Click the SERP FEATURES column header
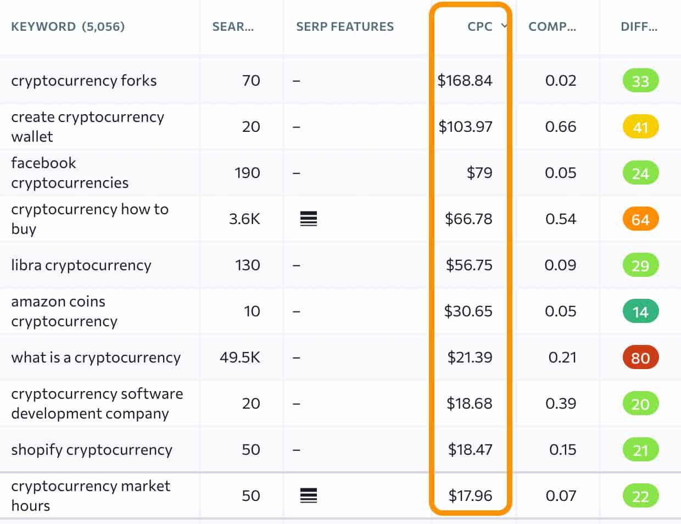Screen dimensions: 681x524 tap(345, 26)
